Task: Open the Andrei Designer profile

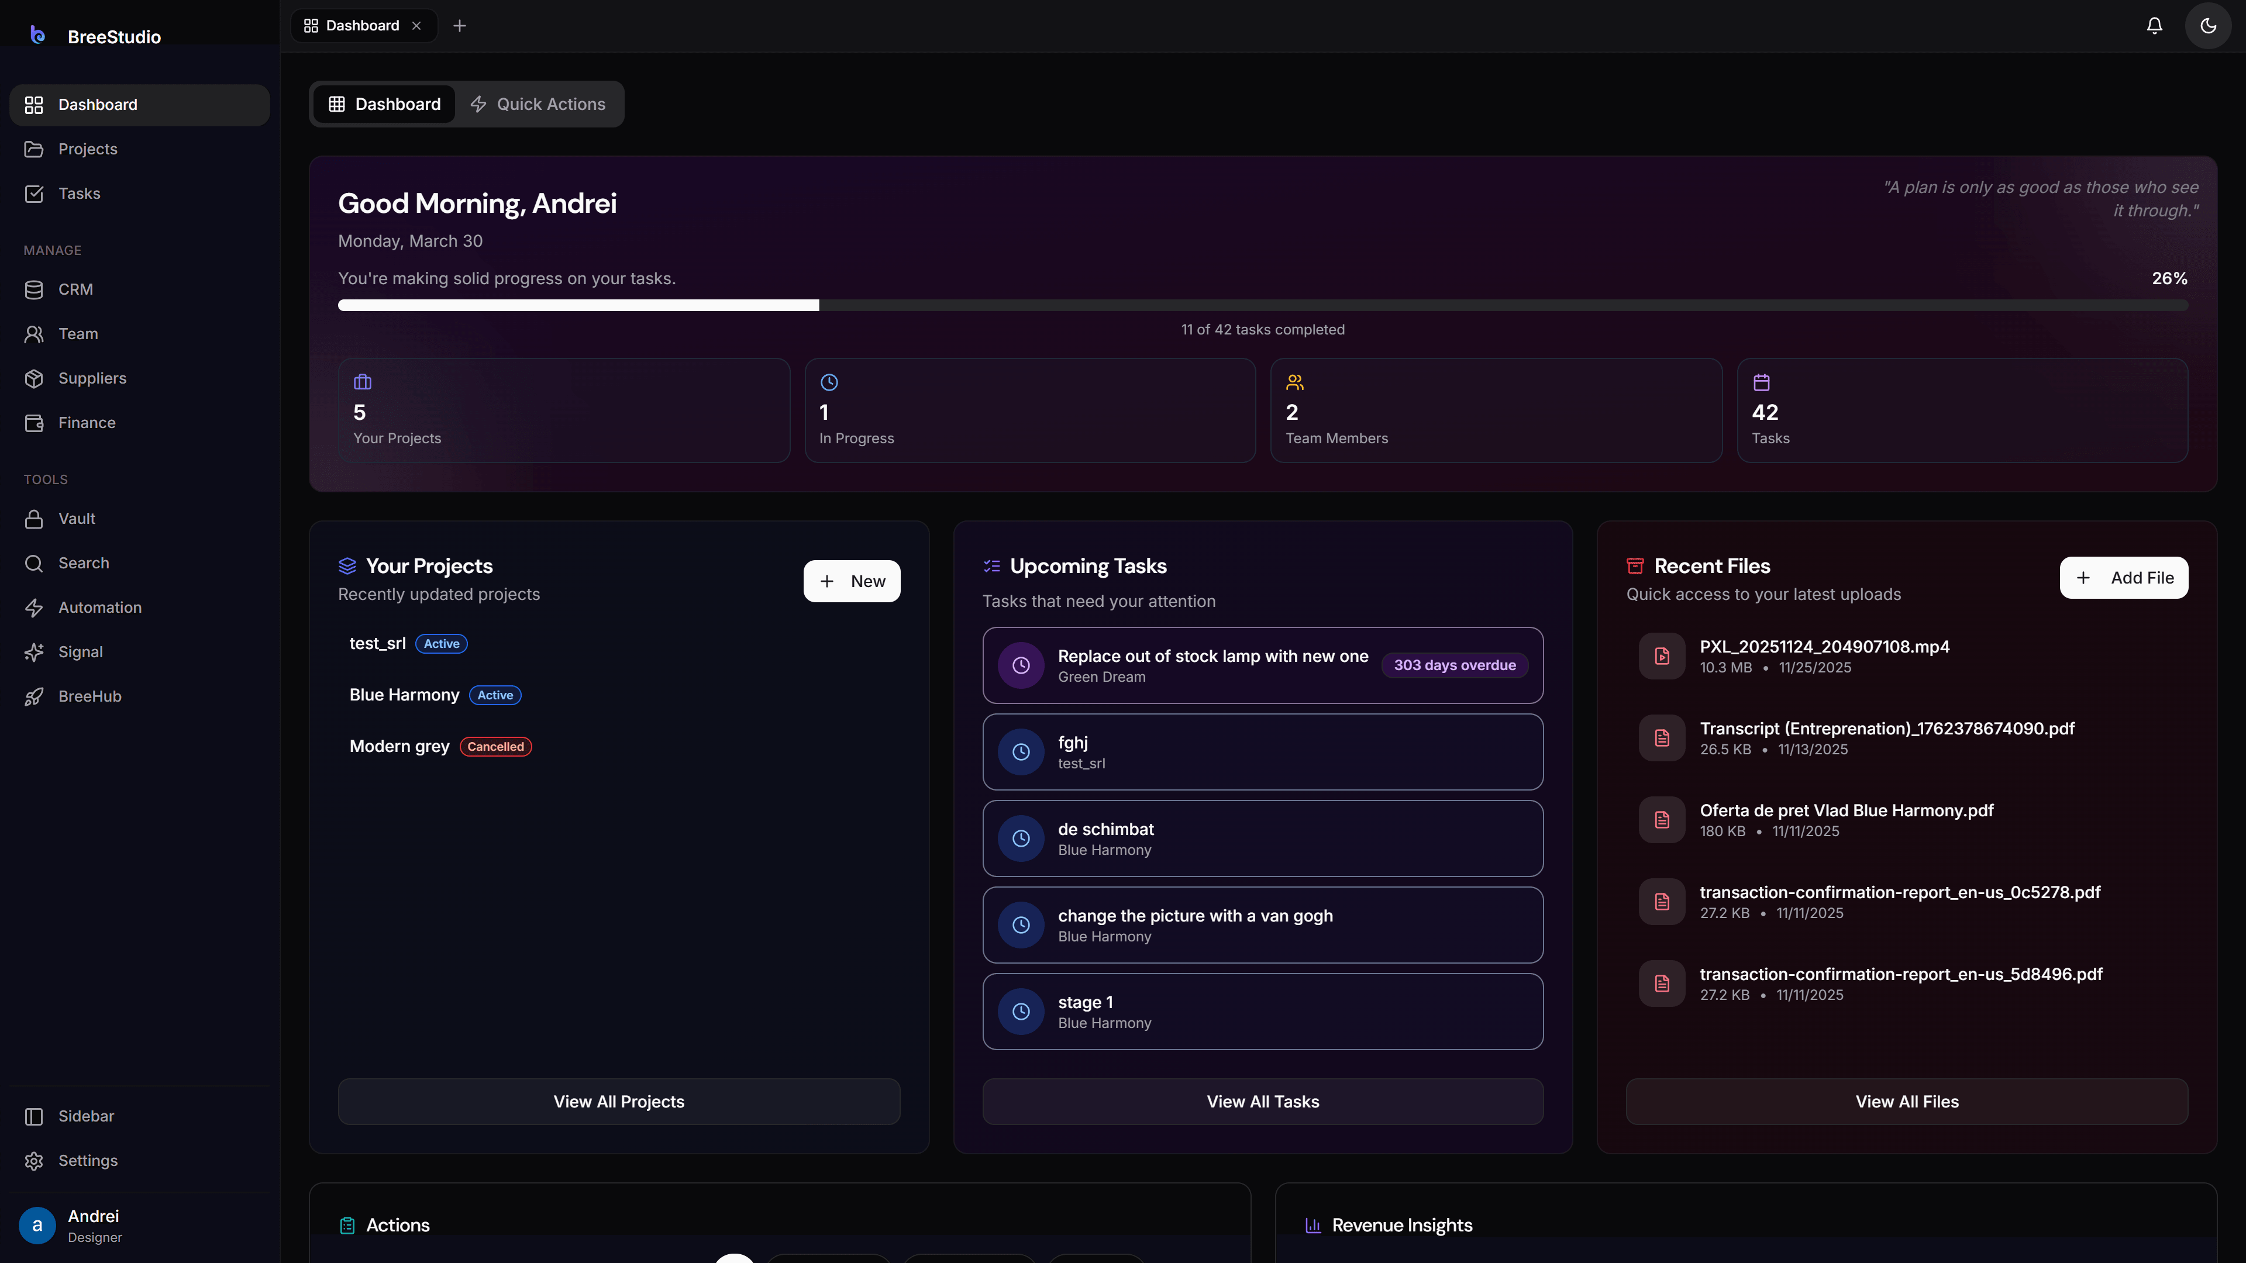Action: (x=140, y=1226)
